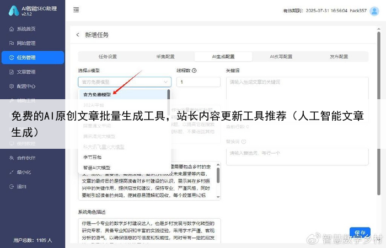Image resolution: width=386 pixels, height=248 pixels.
Task: Click the hack357 username
Action: (x=358, y=10)
